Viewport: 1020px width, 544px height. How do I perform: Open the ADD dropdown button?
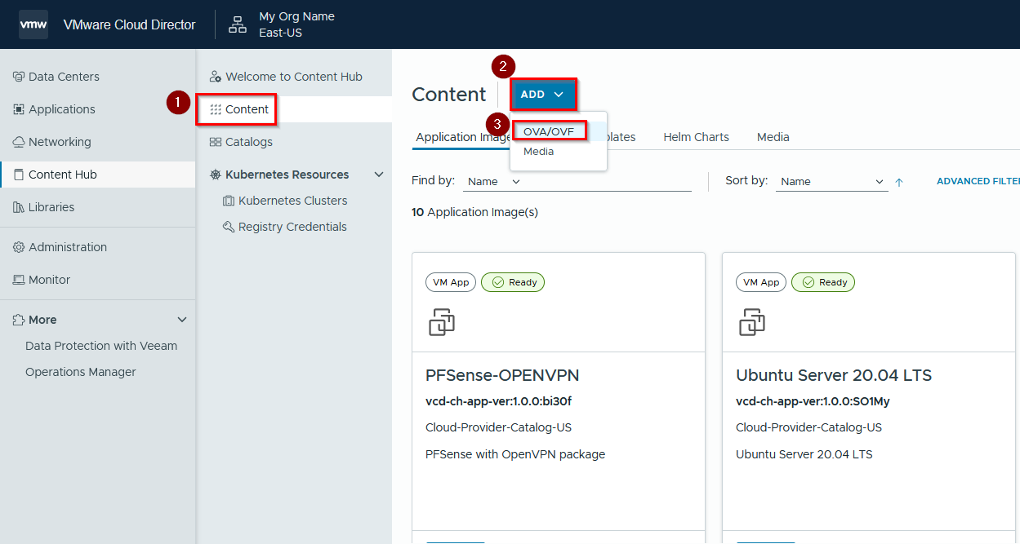(x=544, y=95)
